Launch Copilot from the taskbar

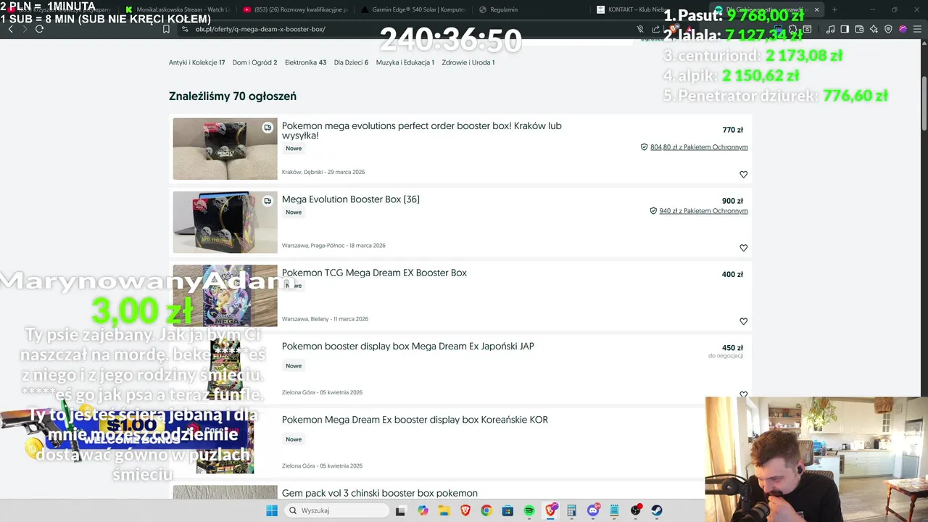point(423,510)
